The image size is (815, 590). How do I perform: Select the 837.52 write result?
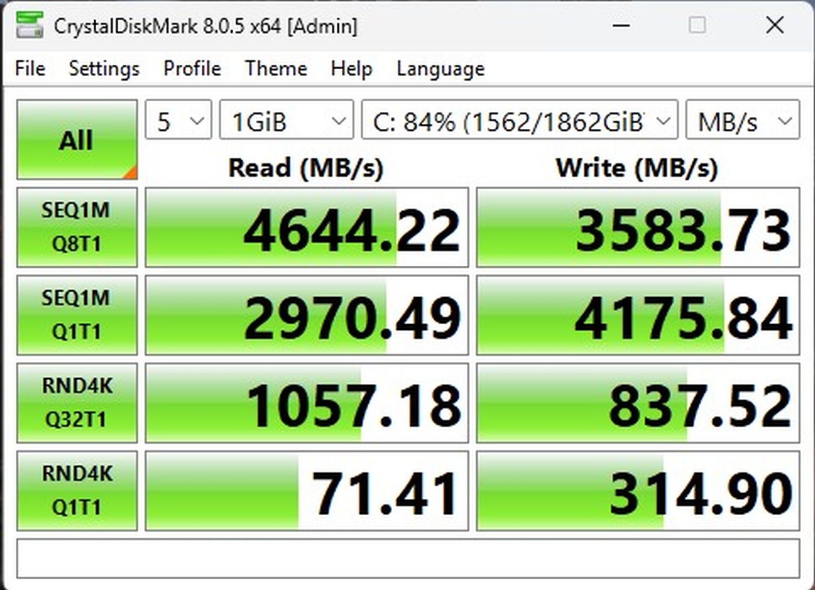[638, 403]
